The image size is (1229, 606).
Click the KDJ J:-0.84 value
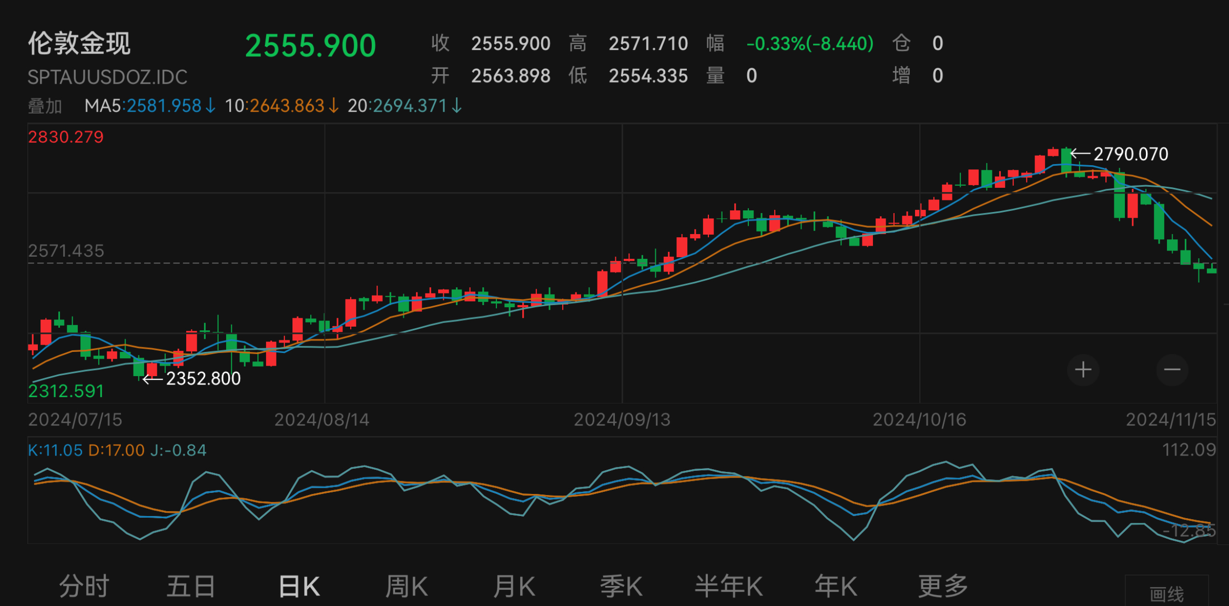178,450
